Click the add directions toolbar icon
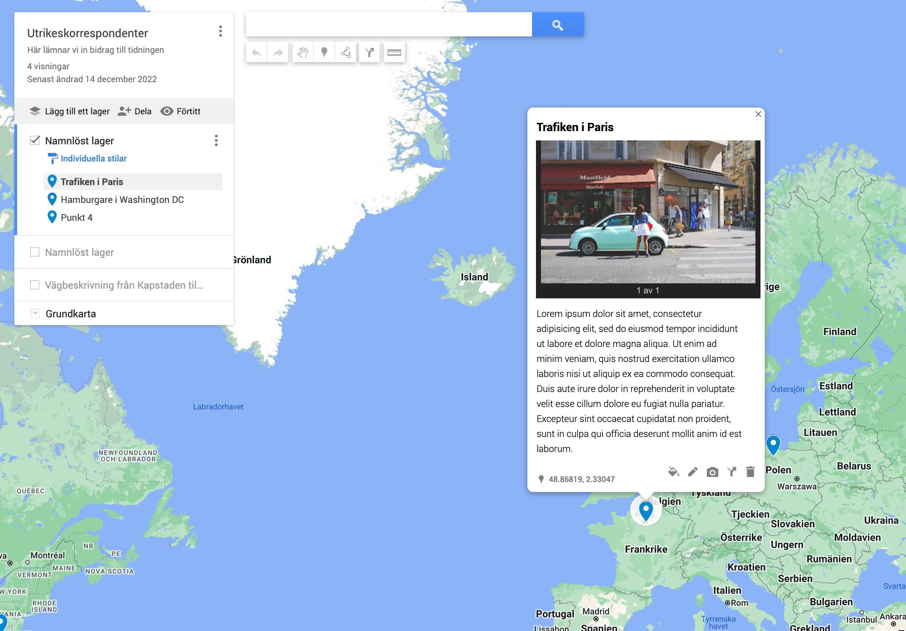The width and height of the screenshot is (906, 631). click(369, 52)
